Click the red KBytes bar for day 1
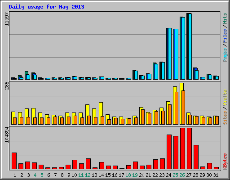Screen dimensions: 230x180 coord(14,161)
